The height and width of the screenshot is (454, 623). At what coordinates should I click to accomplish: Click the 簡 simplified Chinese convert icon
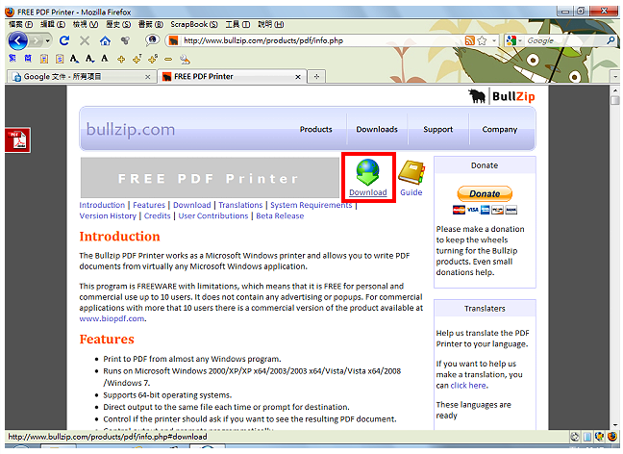28,59
